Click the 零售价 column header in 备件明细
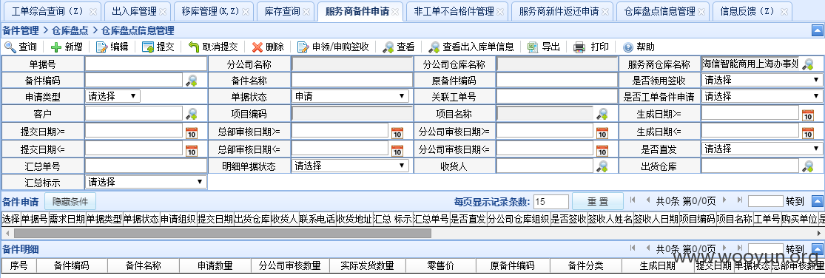The width and height of the screenshot is (825, 278). [440, 265]
